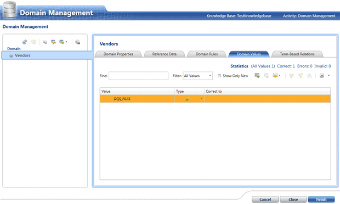The image size is (340, 204).
Task: Switch to the Reference Data tab
Action: point(165,54)
